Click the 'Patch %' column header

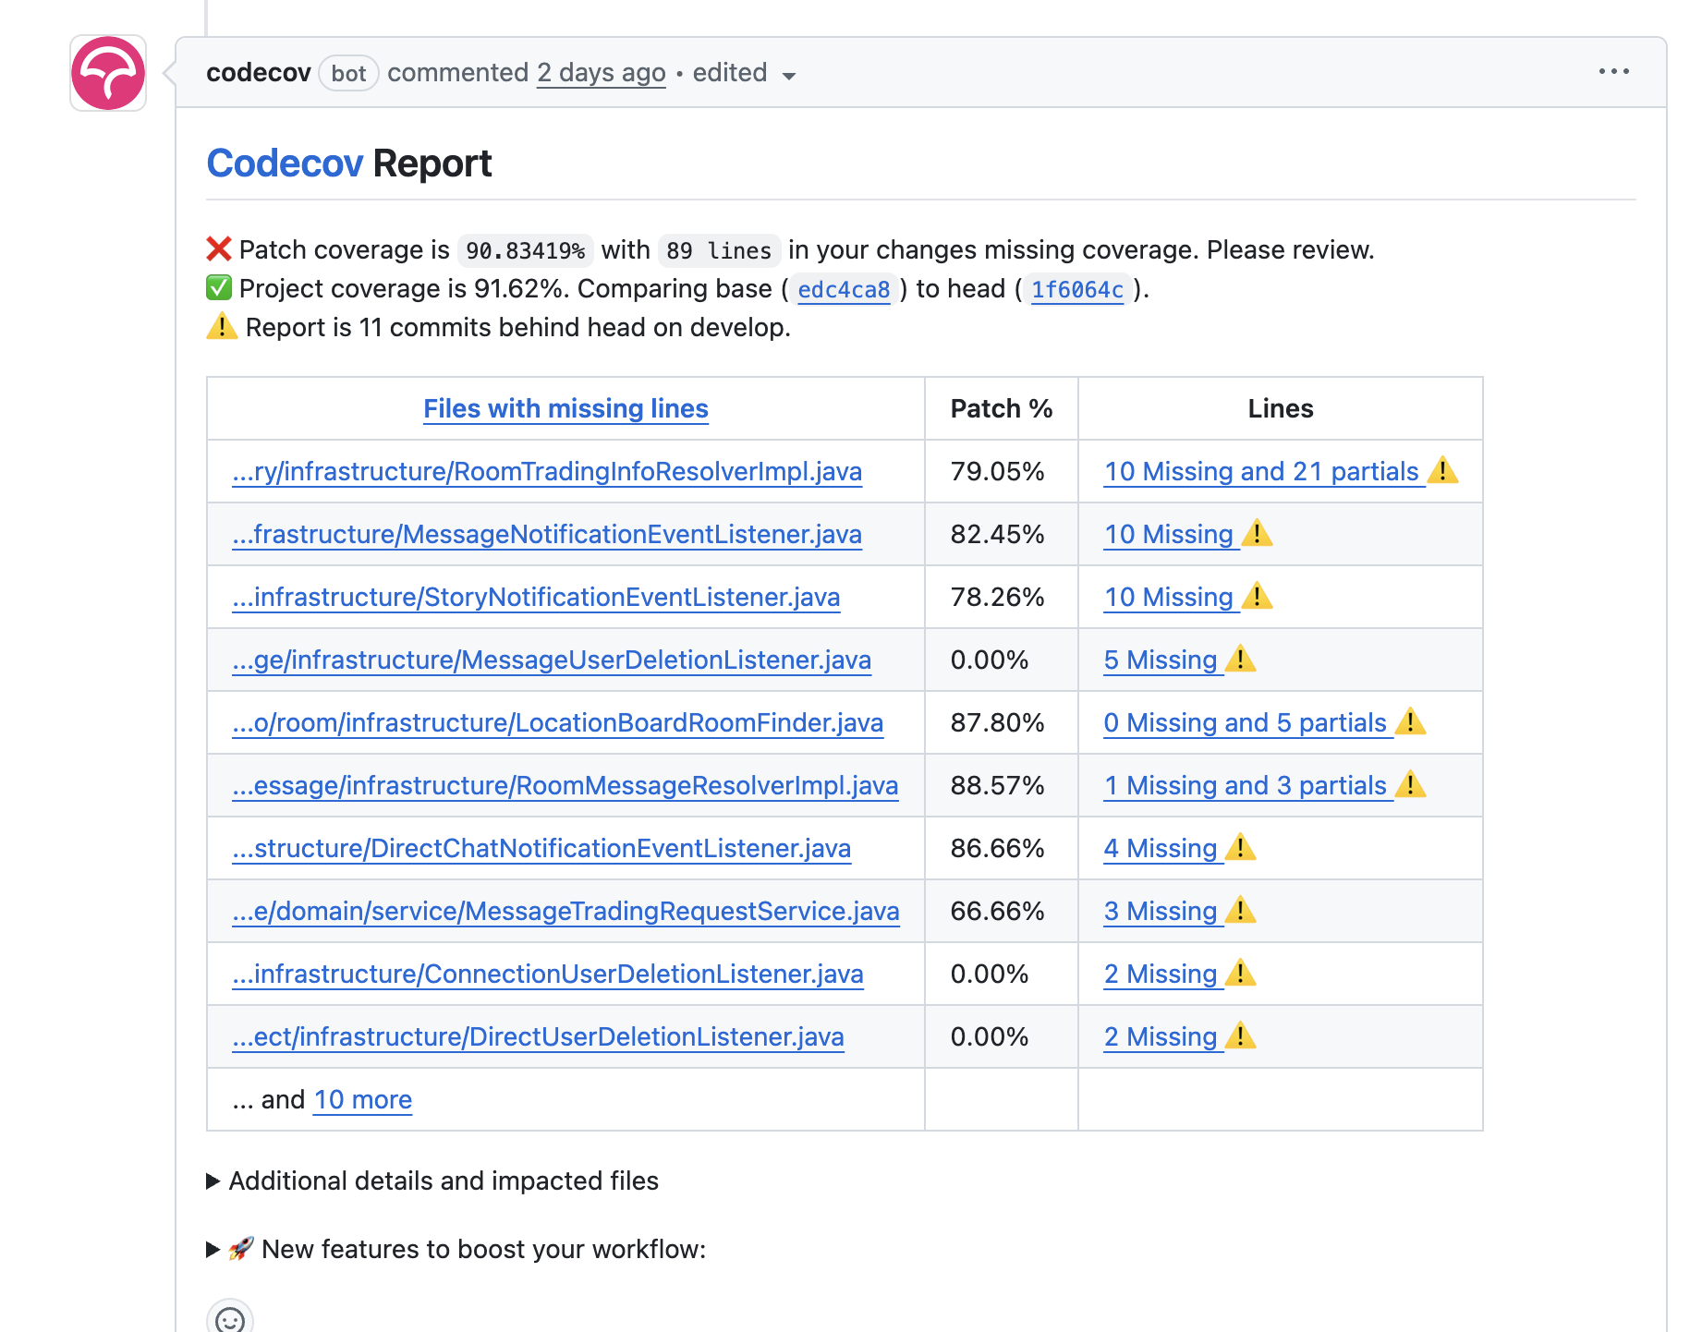[1002, 408]
